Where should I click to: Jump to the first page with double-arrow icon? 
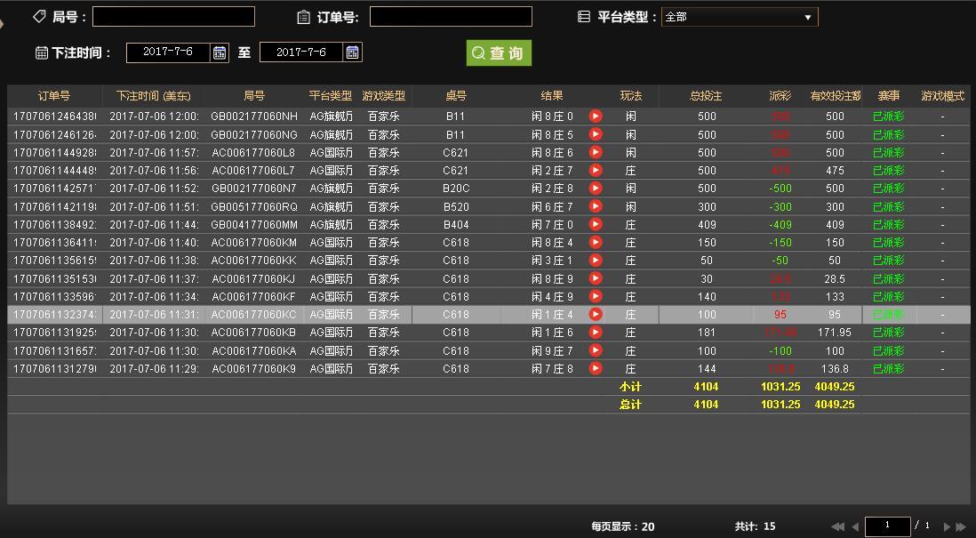pos(837,526)
